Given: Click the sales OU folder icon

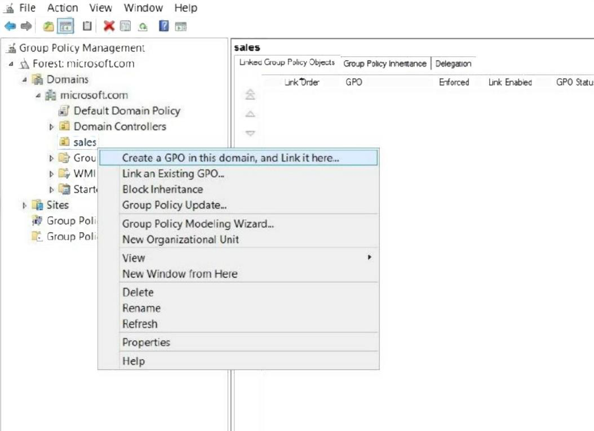Looking at the screenshot, I should (65, 142).
